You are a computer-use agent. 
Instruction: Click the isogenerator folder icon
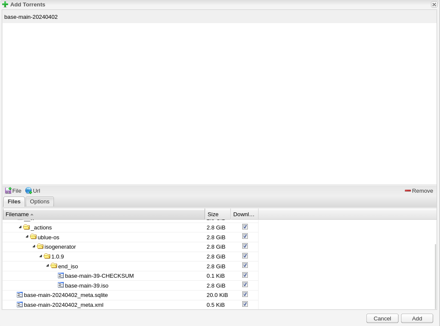(40, 247)
